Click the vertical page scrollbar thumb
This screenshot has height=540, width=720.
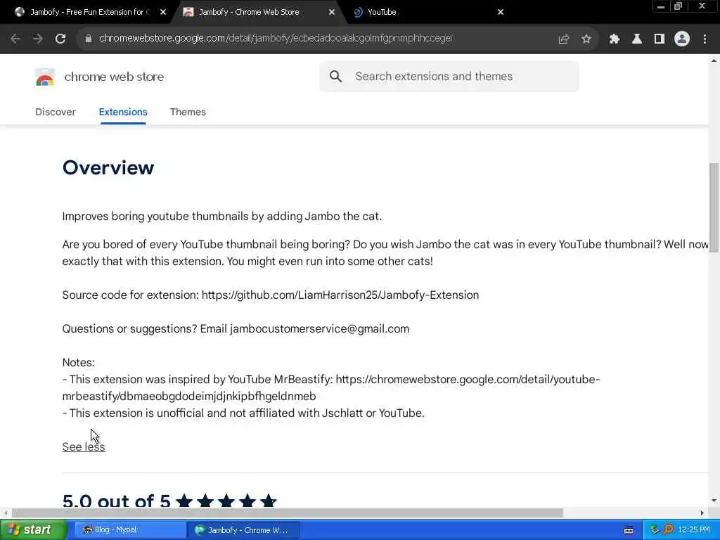point(714,207)
